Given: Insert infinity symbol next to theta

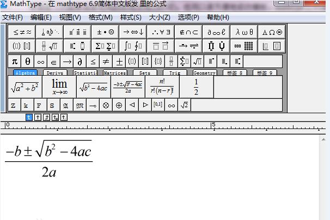Looking at the screenshot, I should coord(41,62).
